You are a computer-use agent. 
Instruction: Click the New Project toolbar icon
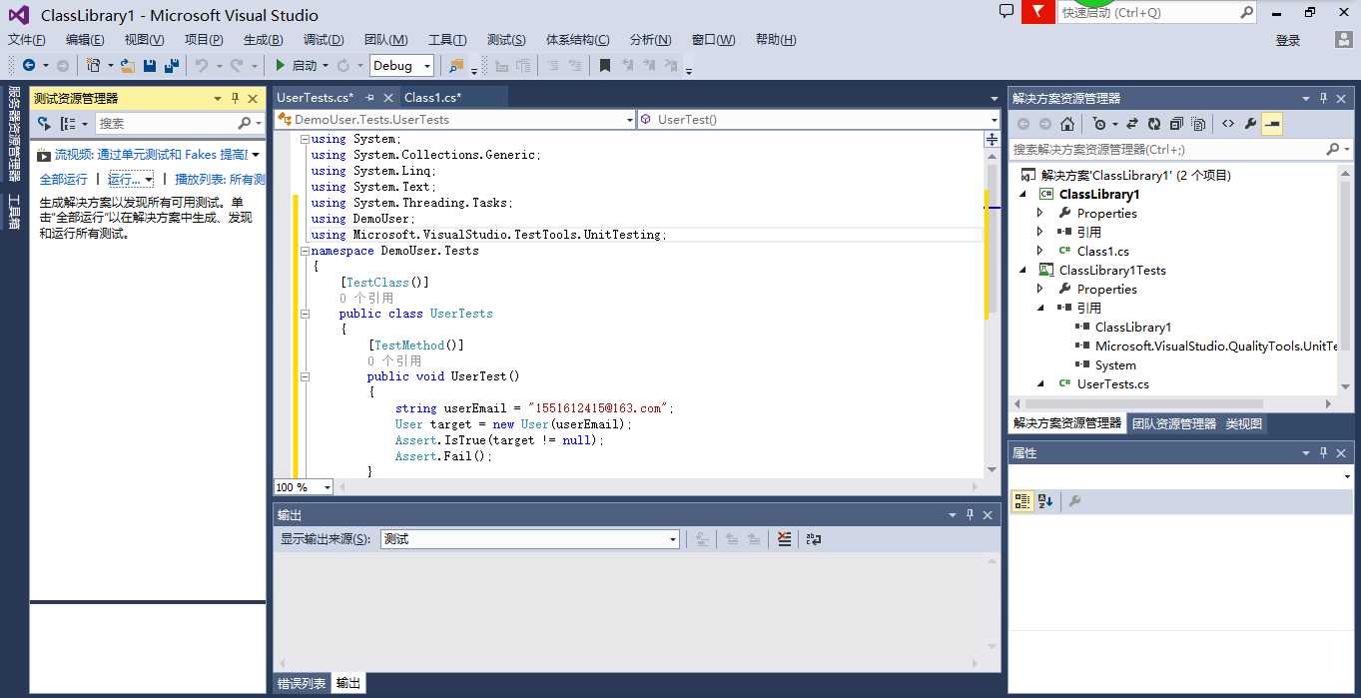pyautogui.click(x=93, y=65)
